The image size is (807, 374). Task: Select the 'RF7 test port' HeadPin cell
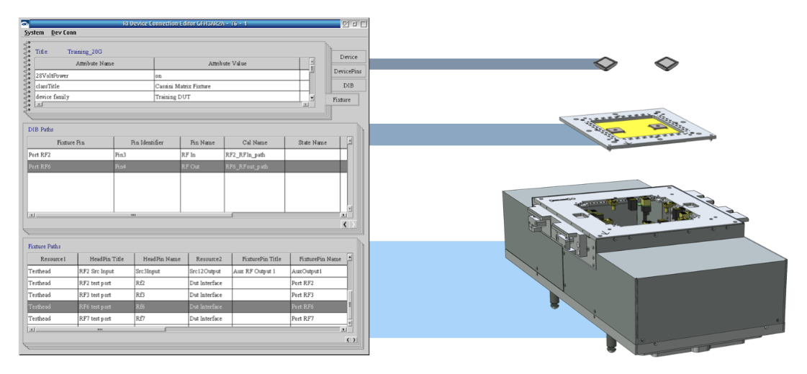coord(106,319)
